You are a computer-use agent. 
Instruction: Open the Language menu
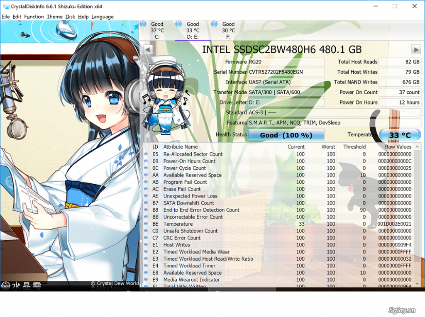tap(103, 17)
